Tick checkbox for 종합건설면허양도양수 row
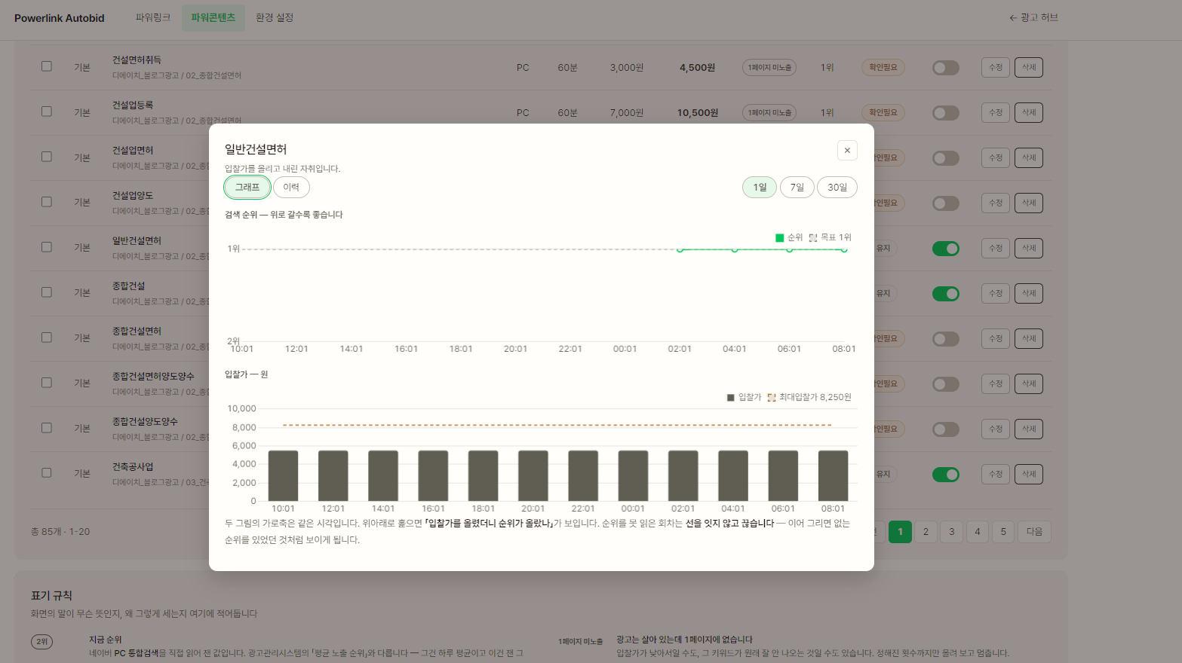The height and width of the screenshot is (663, 1182). pos(47,383)
